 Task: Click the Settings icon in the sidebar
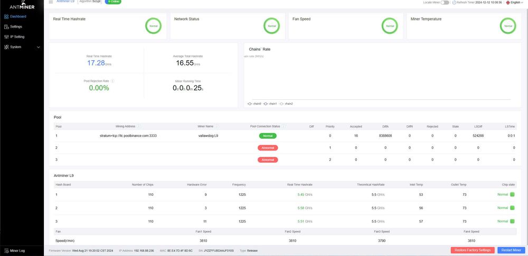click(x=6, y=26)
